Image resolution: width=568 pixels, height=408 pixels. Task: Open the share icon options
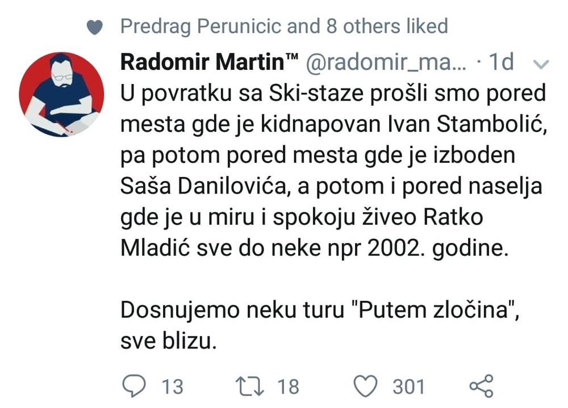click(x=482, y=386)
